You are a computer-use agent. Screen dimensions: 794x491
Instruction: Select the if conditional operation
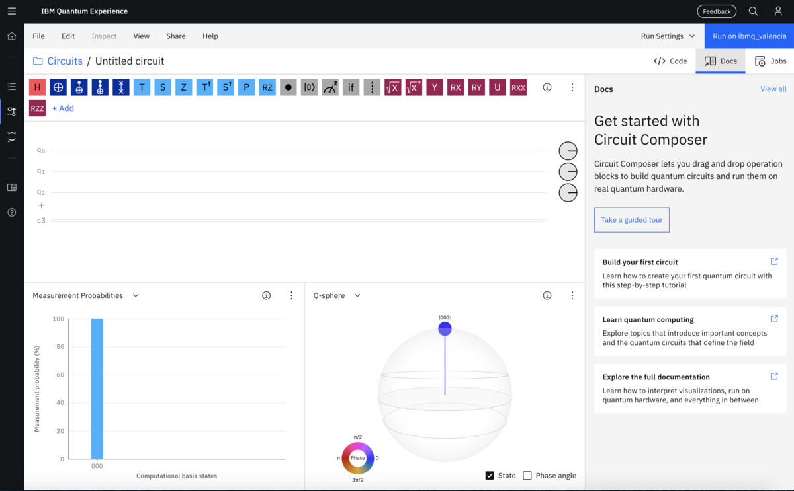(351, 87)
